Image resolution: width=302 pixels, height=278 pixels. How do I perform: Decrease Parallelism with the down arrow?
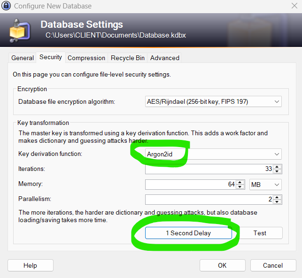tap(278, 202)
